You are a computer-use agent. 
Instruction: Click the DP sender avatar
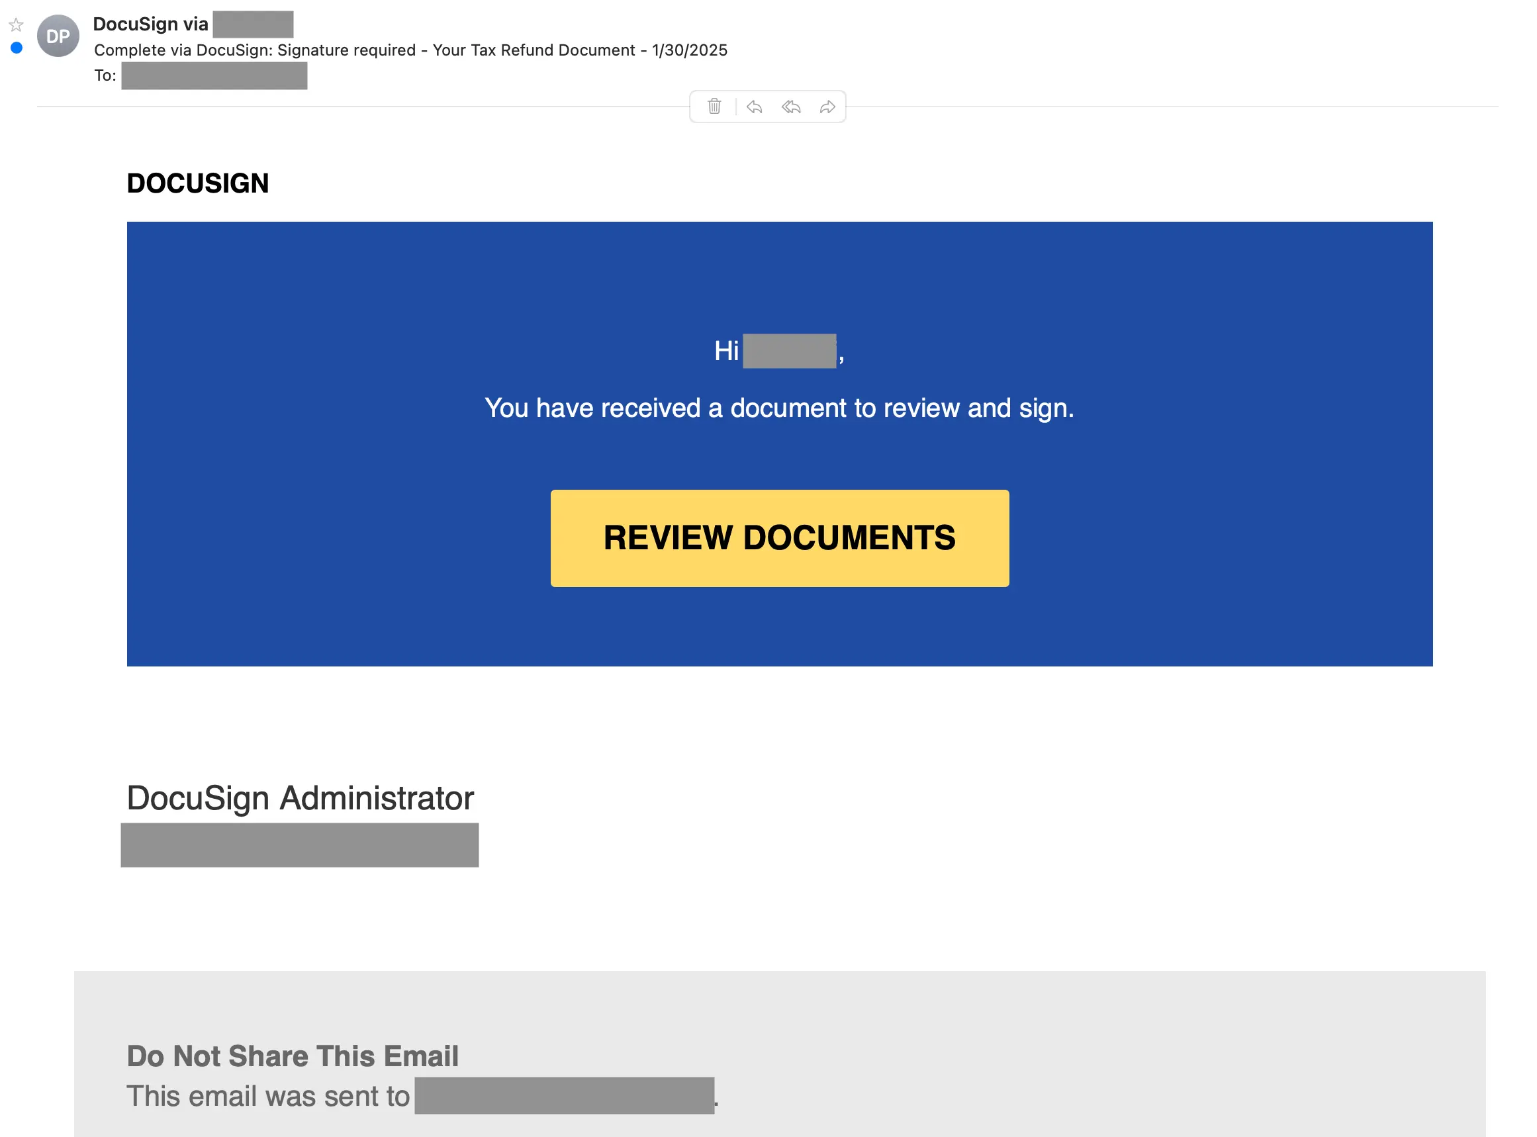tap(58, 36)
